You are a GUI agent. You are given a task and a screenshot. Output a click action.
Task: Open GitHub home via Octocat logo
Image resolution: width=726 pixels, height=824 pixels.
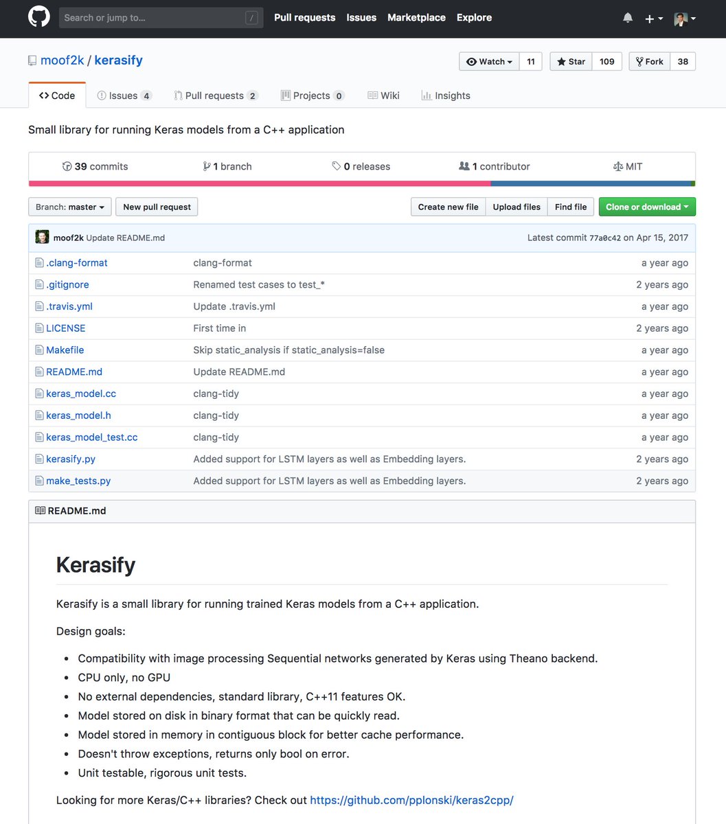click(39, 17)
